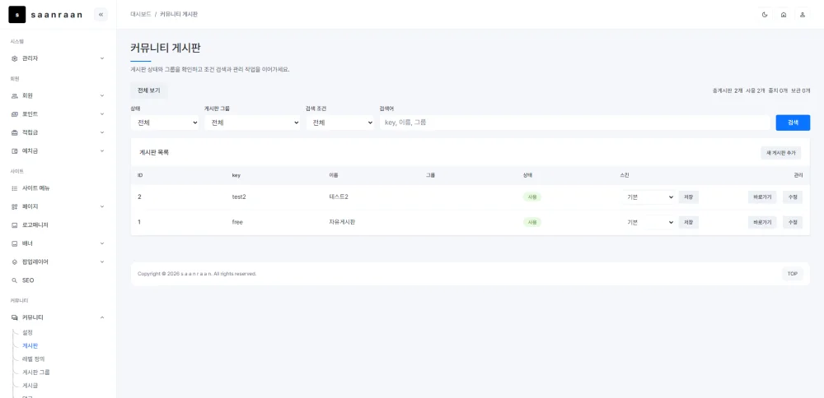Click the test2 key cell
This screenshot has height=398, width=824.
(239, 197)
